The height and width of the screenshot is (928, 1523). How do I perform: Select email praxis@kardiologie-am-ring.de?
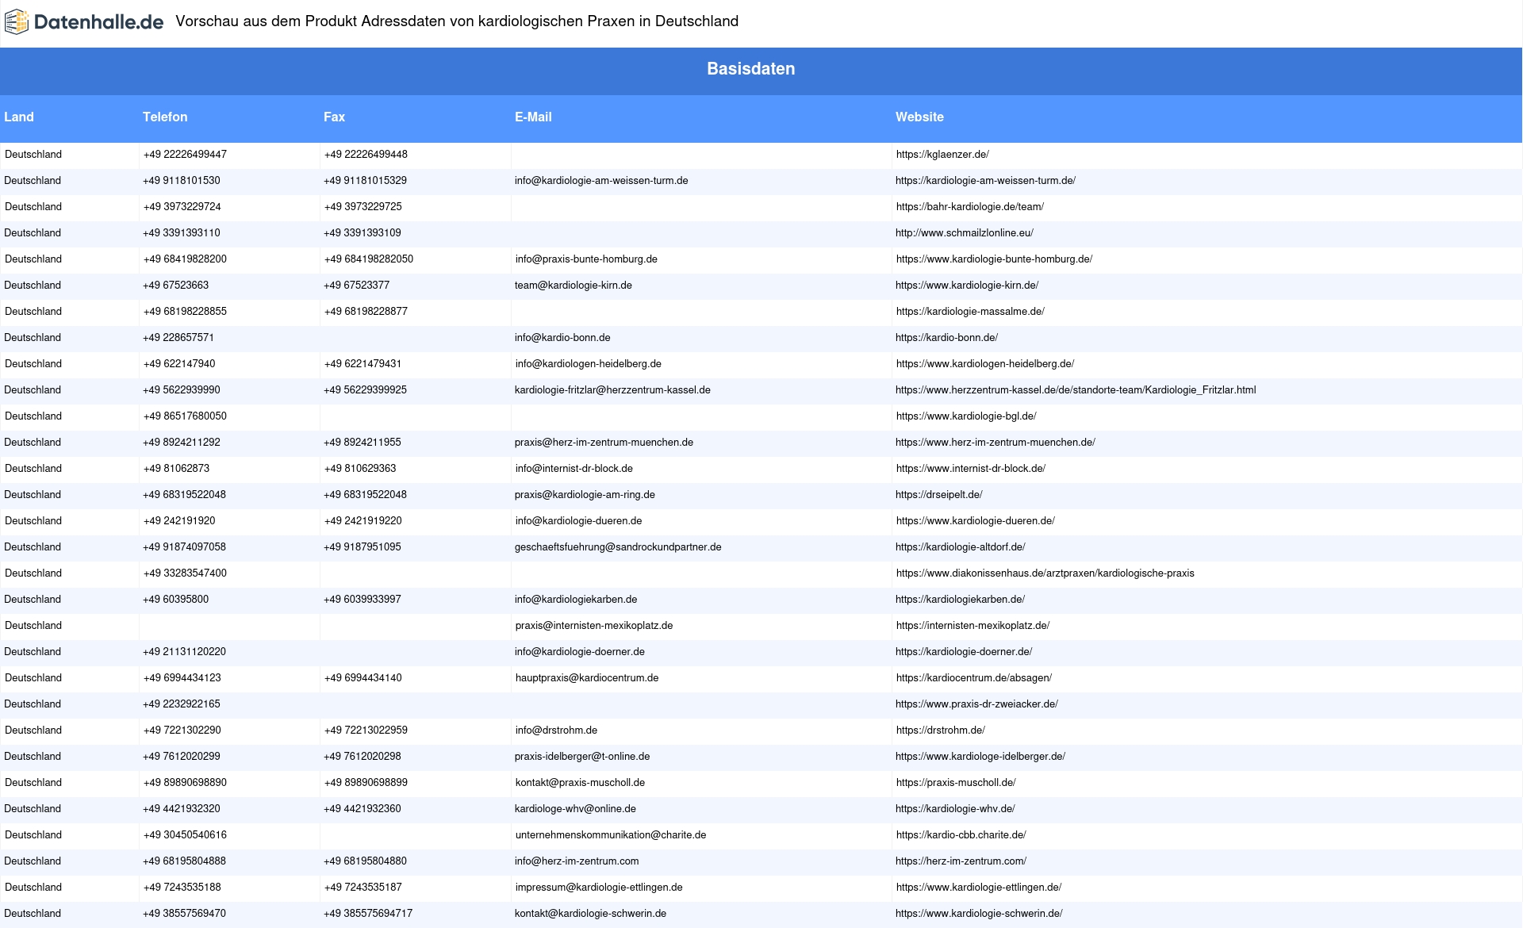pyautogui.click(x=585, y=495)
